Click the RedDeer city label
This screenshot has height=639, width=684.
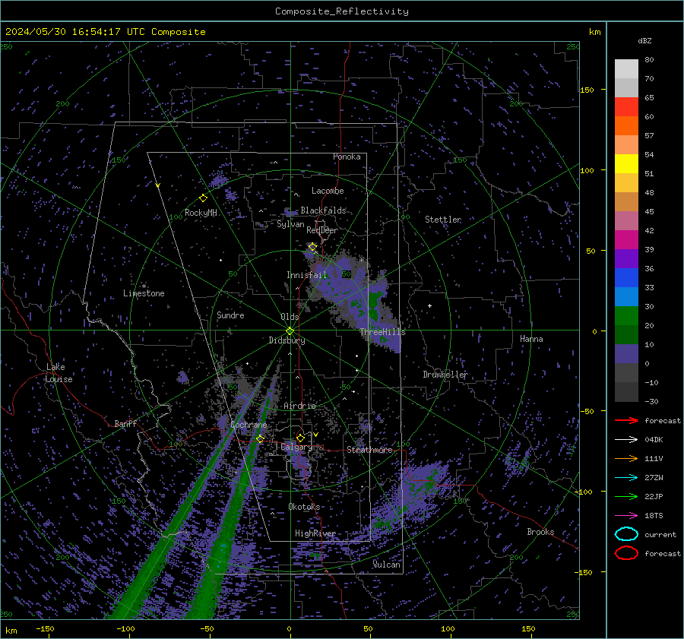(x=322, y=230)
